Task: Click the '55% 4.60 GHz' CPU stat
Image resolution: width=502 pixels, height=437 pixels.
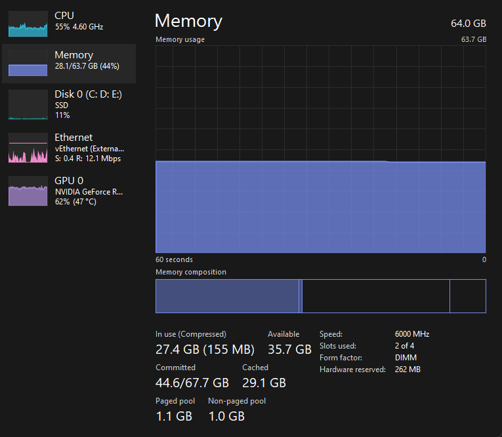Action: coord(79,27)
